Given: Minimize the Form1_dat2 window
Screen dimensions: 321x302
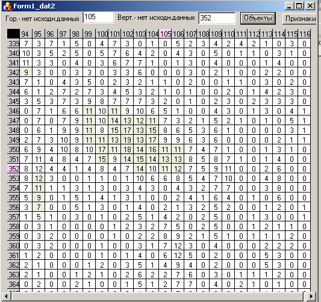Looking at the screenshot, I should [x=289, y=6].
